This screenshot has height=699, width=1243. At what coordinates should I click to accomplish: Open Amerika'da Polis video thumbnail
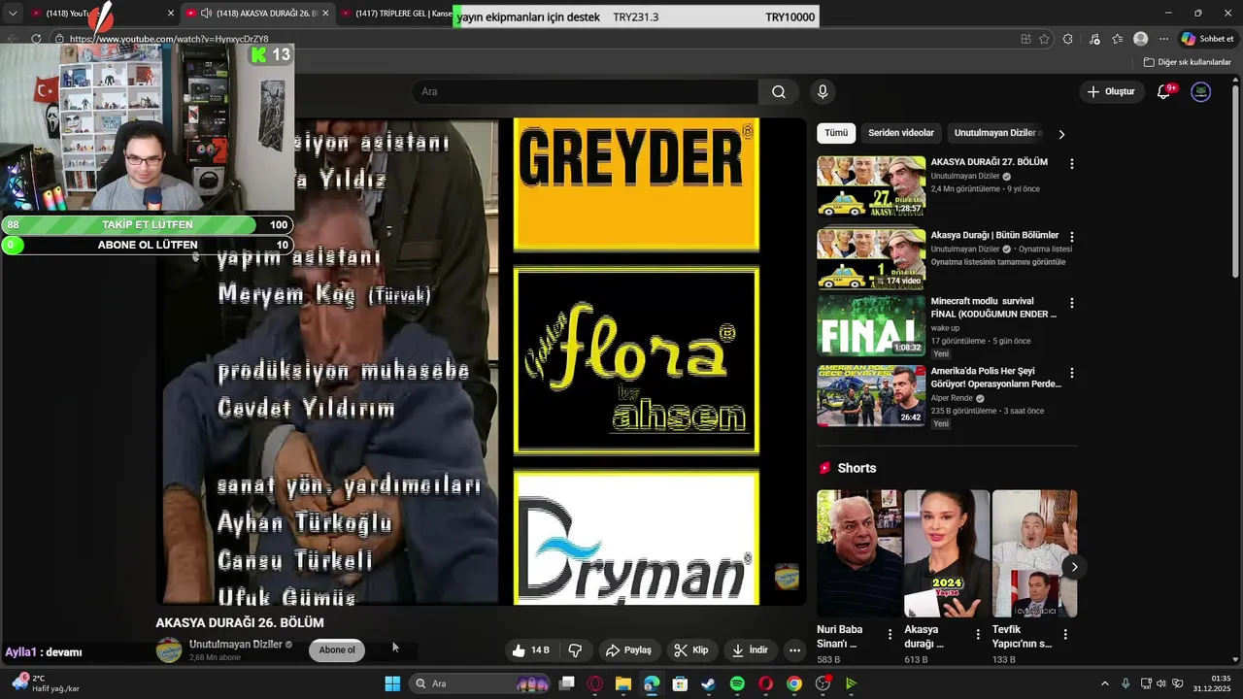pos(871,395)
